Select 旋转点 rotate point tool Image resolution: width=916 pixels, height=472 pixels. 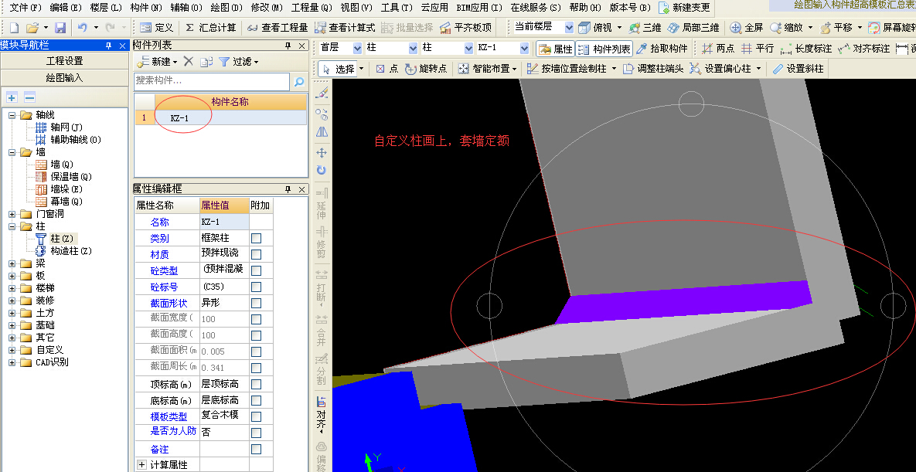pos(426,69)
